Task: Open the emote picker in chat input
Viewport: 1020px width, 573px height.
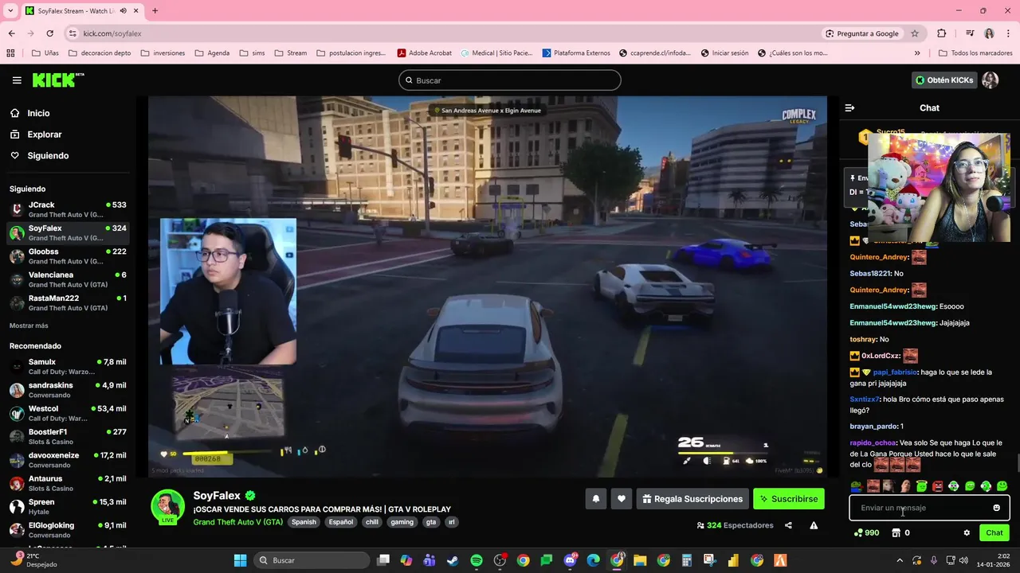Action: (x=996, y=508)
